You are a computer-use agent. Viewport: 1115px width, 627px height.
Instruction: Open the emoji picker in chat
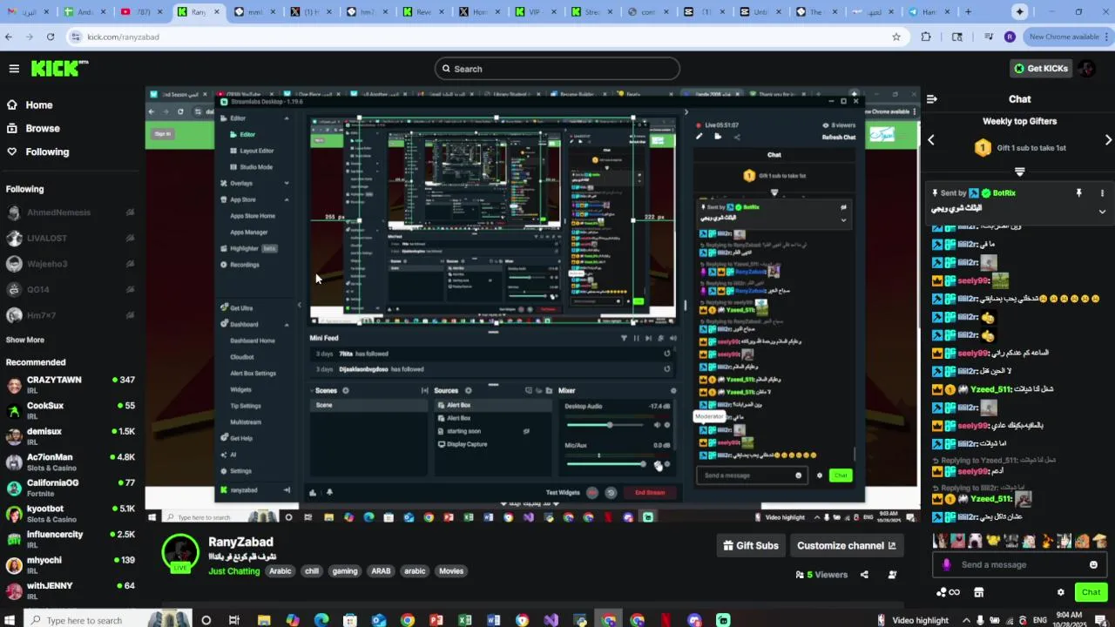pyautogui.click(x=1093, y=564)
